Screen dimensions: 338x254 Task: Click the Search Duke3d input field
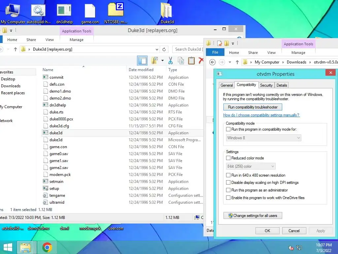[x=188, y=50]
